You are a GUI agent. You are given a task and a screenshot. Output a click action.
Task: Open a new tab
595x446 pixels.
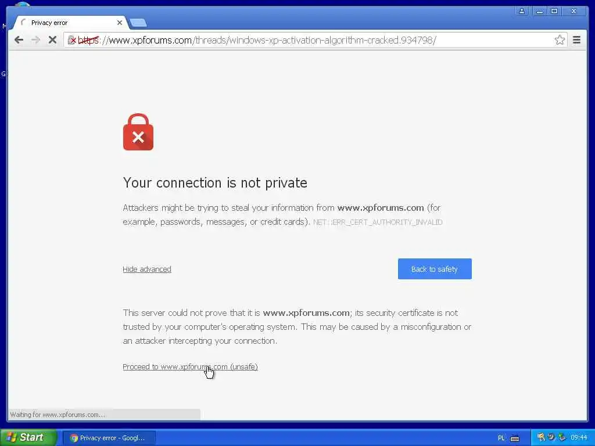click(138, 23)
